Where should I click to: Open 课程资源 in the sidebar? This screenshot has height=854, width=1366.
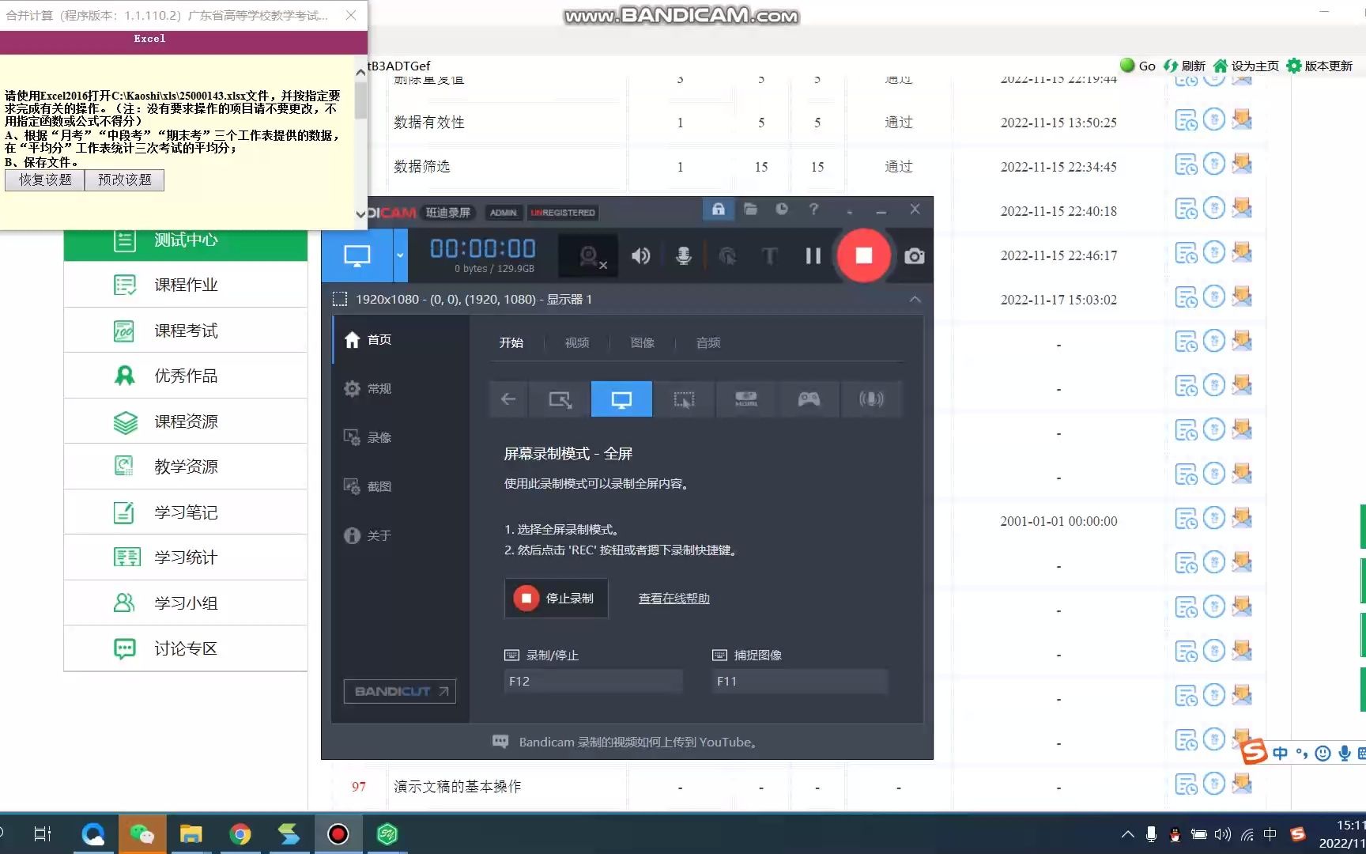pos(186,421)
